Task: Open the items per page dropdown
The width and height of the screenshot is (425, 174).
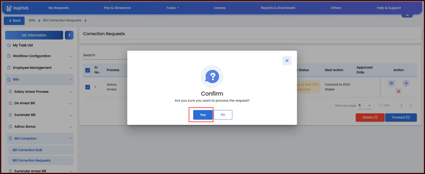Action: click(365, 105)
